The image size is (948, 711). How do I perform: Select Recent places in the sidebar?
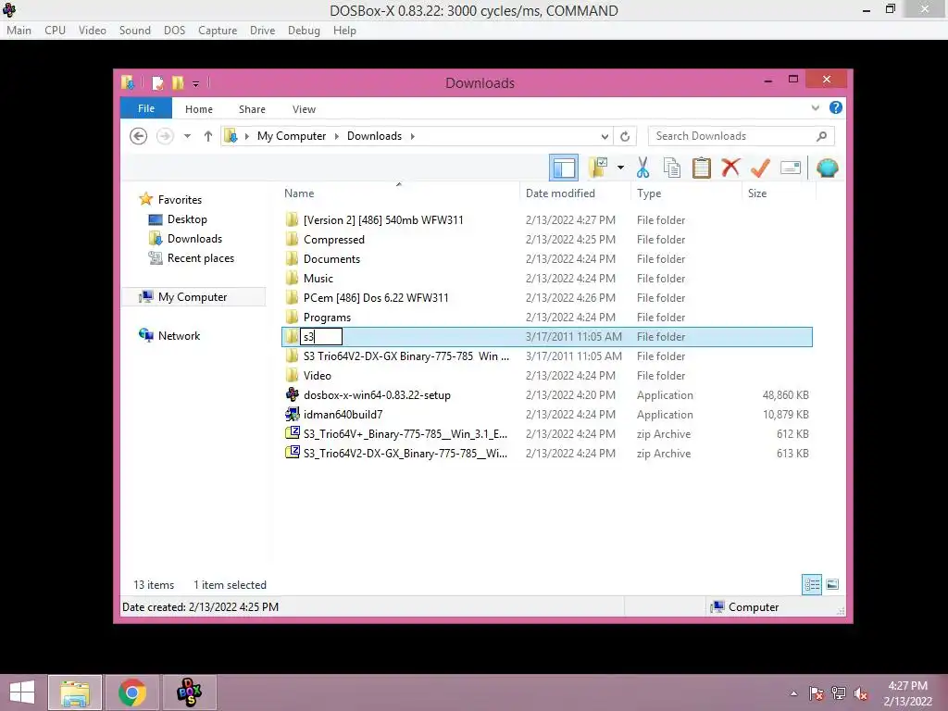(x=201, y=258)
